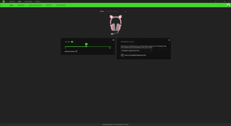Switch to the SON tab in green bar
This screenshot has width=231, height=126.
11,5
